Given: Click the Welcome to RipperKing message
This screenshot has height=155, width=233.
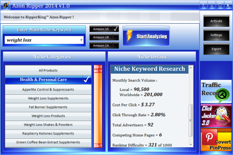Looking at the screenshot, I should (39, 17).
